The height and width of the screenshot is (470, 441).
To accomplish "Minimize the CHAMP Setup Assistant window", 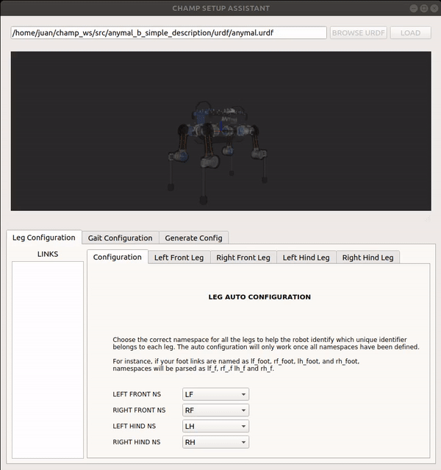I will [x=414, y=8].
